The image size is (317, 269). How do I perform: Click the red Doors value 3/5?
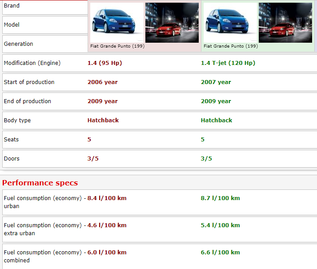pos(93,159)
